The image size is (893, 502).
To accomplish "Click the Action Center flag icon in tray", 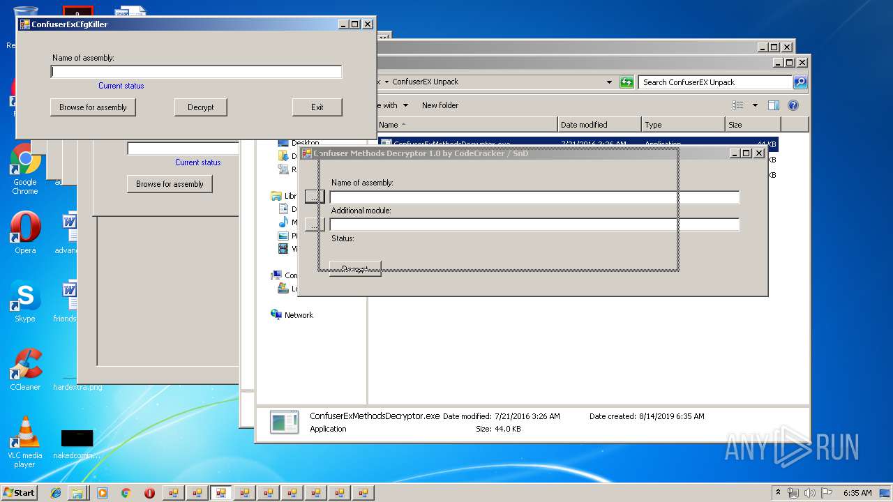I will tap(827, 493).
